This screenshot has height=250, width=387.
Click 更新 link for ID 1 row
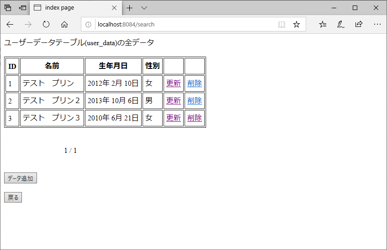pos(173,83)
